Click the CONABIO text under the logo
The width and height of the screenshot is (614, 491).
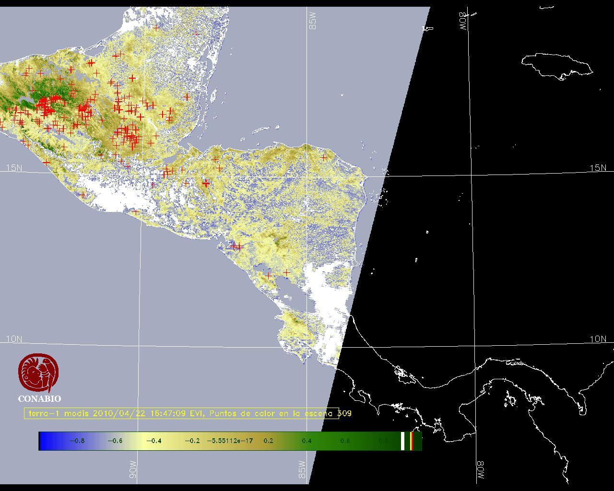[x=39, y=399]
